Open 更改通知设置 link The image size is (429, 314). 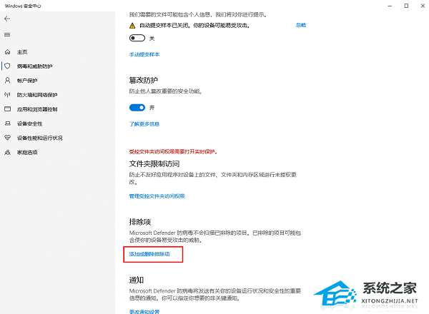click(x=144, y=311)
